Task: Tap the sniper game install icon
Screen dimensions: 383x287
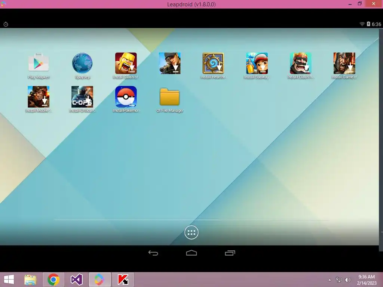Action: 170,63
